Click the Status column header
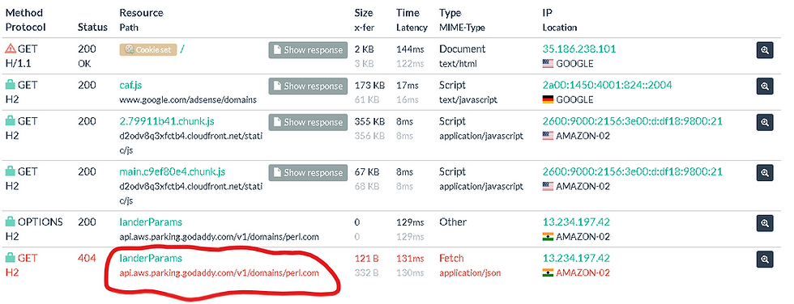 [92, 27]
